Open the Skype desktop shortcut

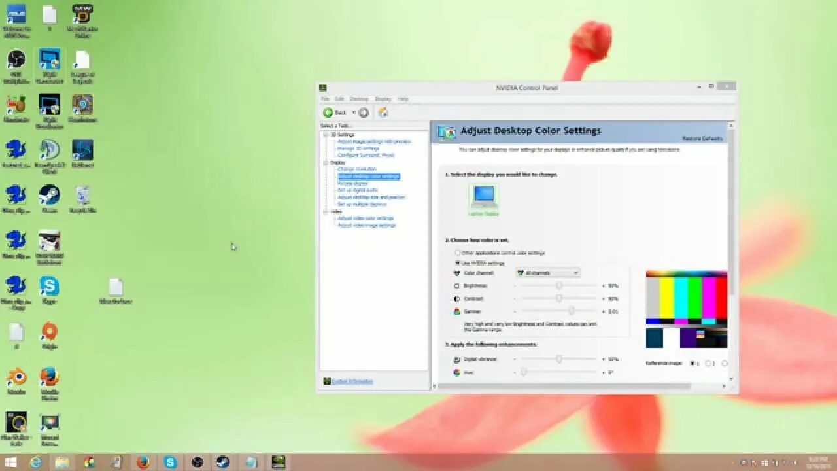[x=50, y=290]
